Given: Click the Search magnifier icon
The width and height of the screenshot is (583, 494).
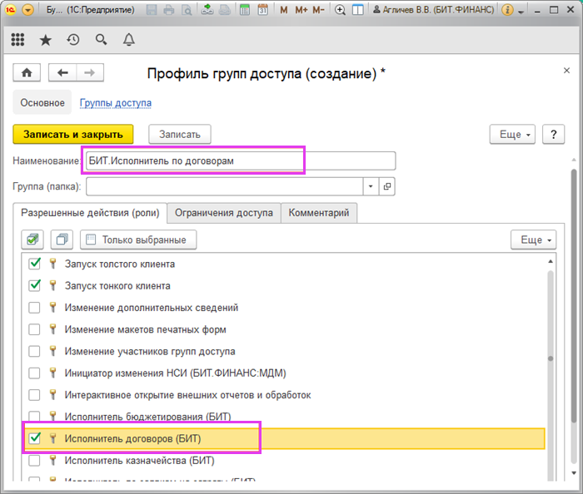Looking at the screenshot, I should point(101,39).
